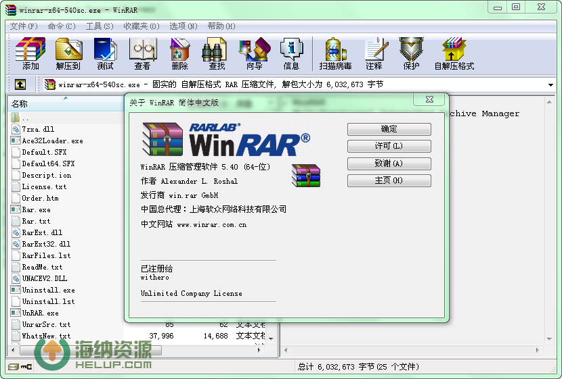Click the Rar.exe file icon
The height and width of the screenshot is (379, 562).
16,209
